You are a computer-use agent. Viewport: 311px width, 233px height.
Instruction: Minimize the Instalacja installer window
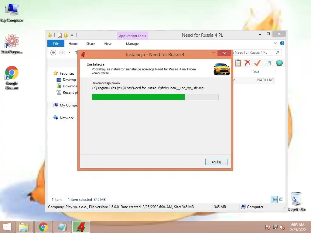tap(205, 53)
